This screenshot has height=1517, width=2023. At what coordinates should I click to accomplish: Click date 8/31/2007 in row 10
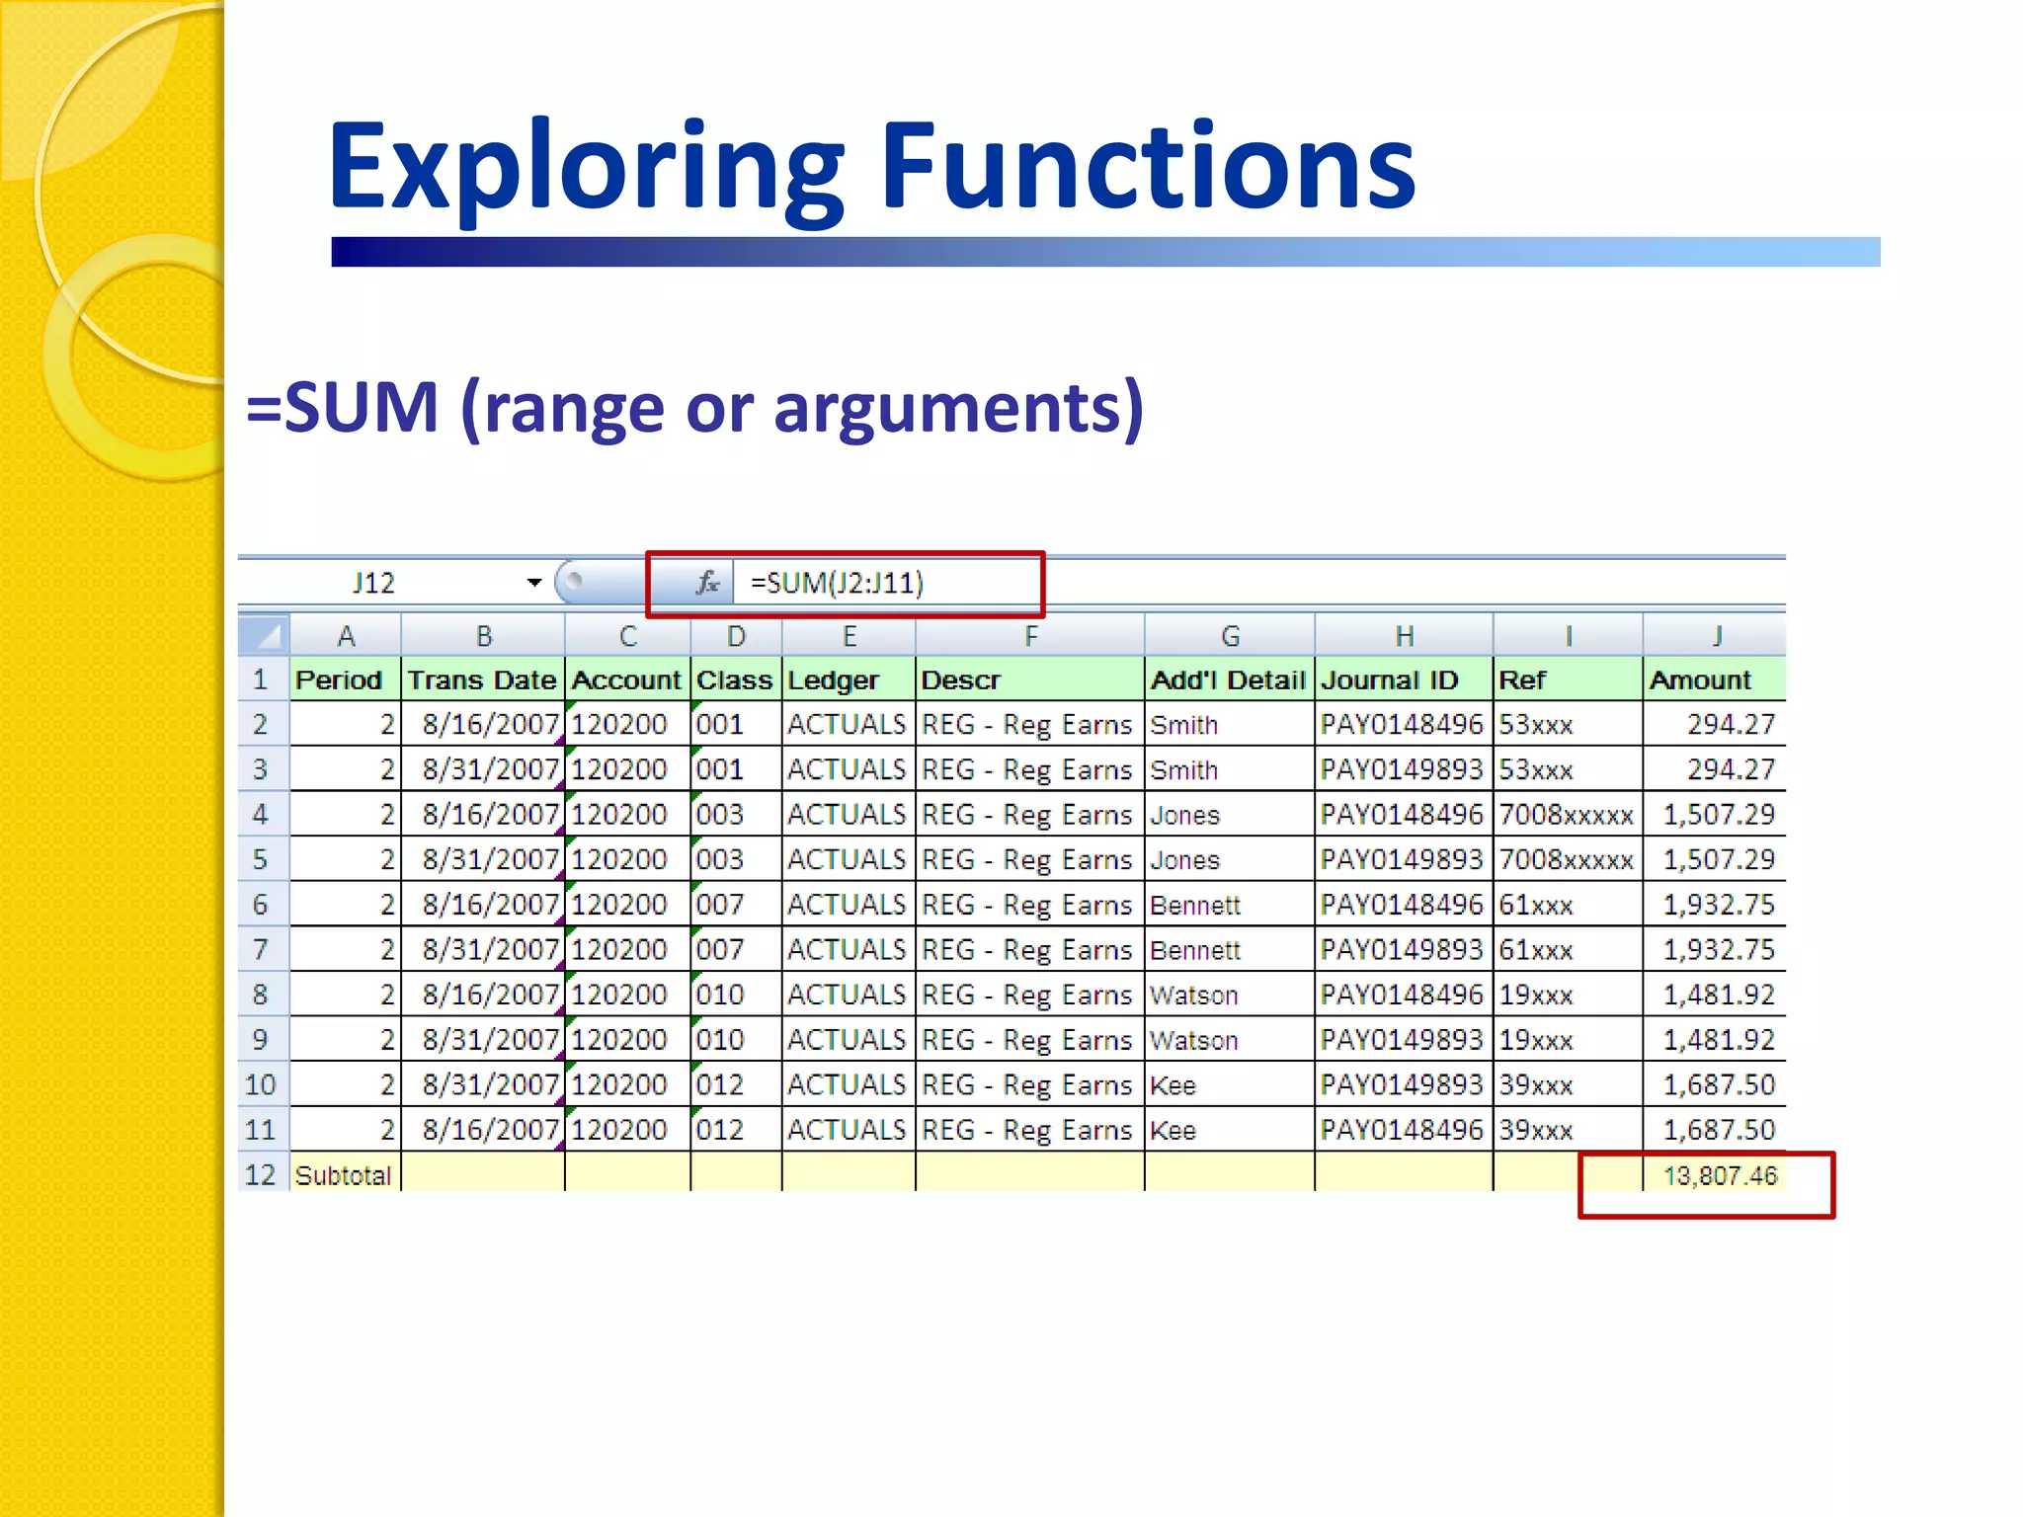[483, 1084]
